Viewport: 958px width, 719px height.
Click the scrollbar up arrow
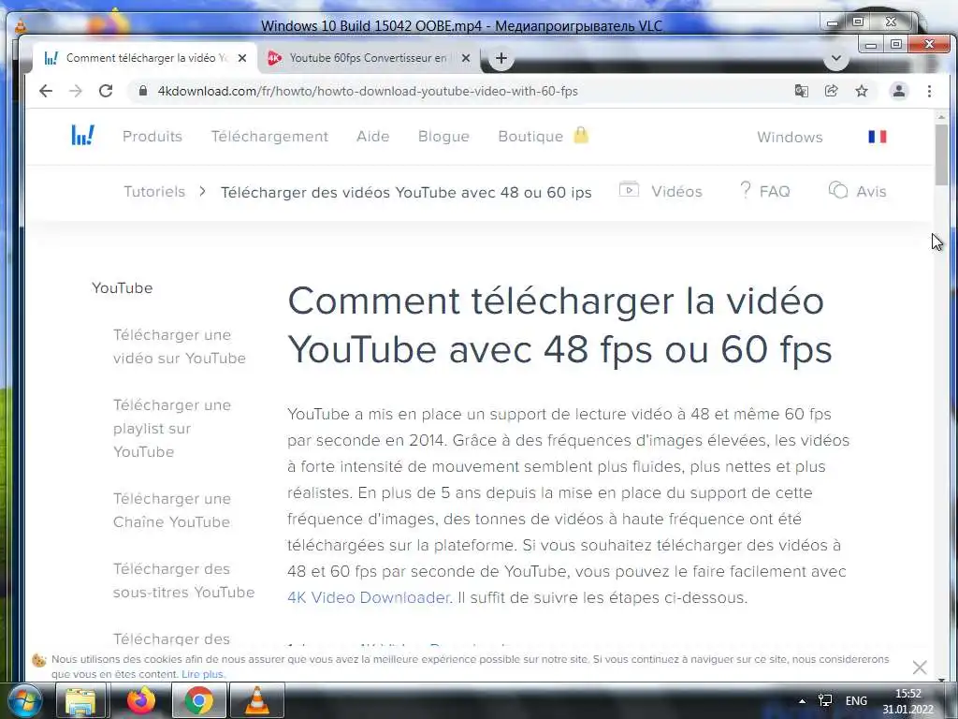[941, 116]
